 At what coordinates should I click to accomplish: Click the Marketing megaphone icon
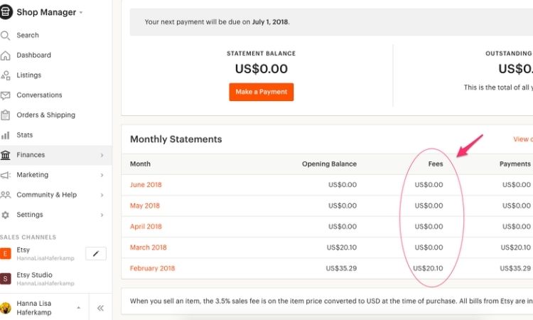5,175
